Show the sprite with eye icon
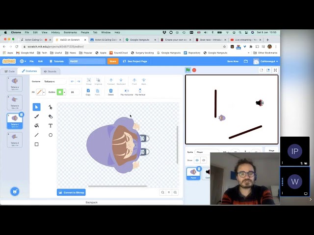The image size is (314, 235). pyautogui.click(x=197, y=160)
